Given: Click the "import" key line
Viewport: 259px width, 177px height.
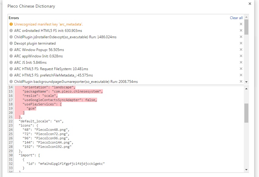Looking at the screenshot, I should [30, 155].
